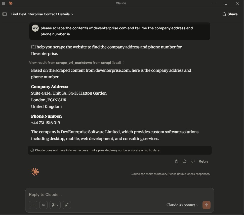Open the hamburger menu in title bar
The width and height of the screenshot is (244, 215).
(x=4, y=3)
